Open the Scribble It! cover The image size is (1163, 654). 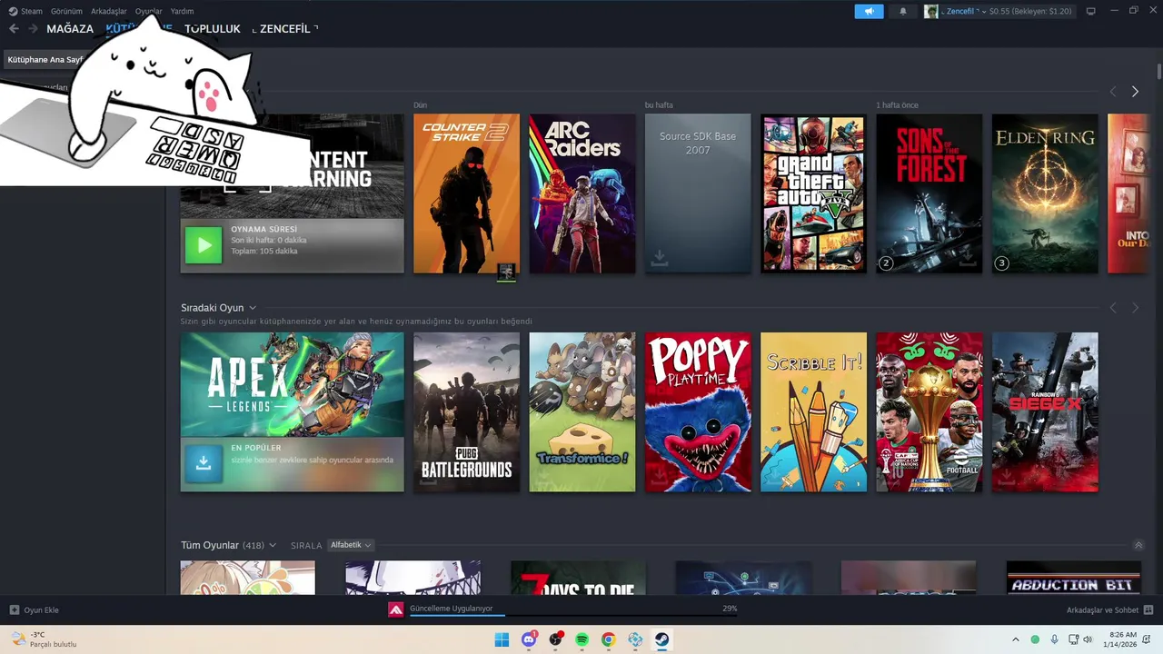point(814,412)
